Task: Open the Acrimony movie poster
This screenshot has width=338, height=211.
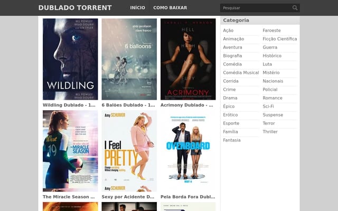Action: [x=188, y=59]
